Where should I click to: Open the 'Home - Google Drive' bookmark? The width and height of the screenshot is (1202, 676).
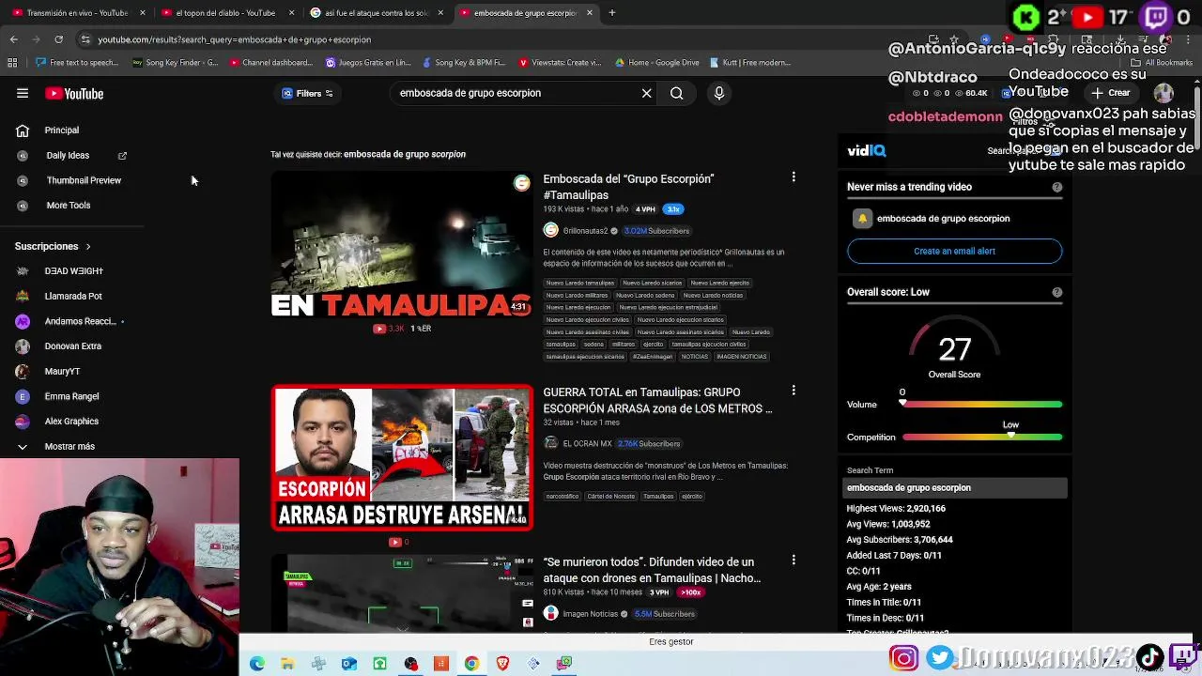click(x=656, y=63)
